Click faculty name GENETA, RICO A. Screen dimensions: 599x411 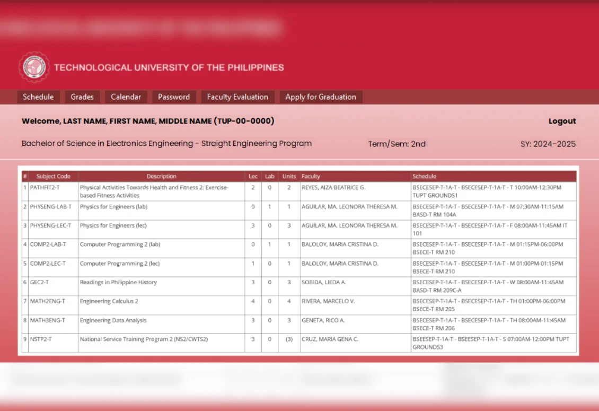(x=323, y=320)
